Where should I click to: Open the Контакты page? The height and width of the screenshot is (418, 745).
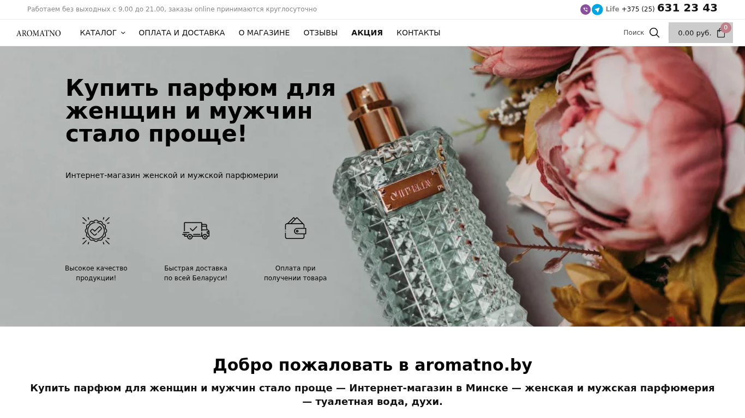coord(418,33)
